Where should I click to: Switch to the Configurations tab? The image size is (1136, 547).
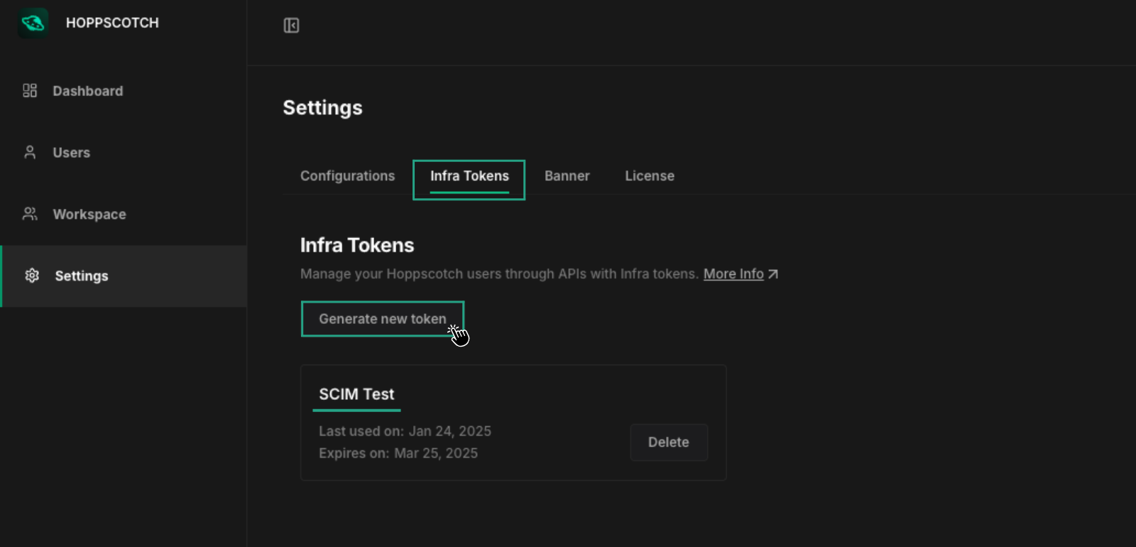(347, 176)
